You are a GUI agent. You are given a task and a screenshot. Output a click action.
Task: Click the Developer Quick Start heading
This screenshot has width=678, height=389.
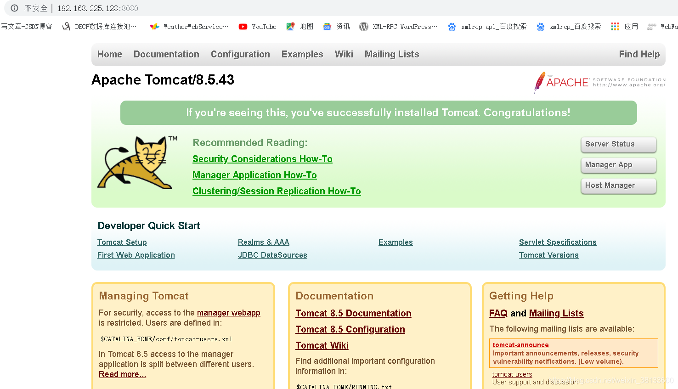[149, 226]
